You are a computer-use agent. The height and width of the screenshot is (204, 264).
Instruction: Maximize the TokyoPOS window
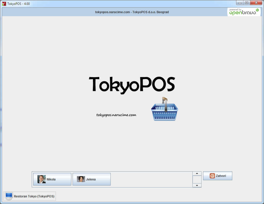247,3
